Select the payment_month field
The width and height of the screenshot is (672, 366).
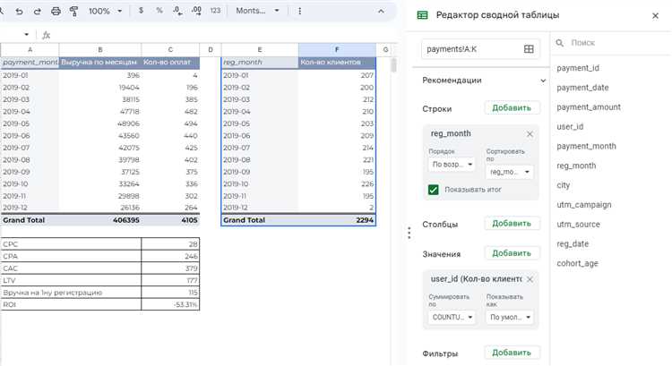point(586,146)
